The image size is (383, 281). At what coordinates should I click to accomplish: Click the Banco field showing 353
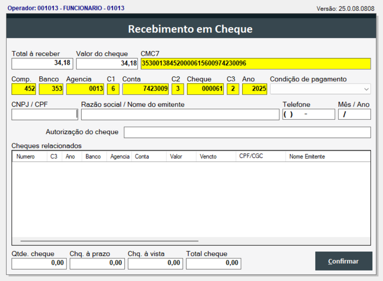tap(51, 89)
